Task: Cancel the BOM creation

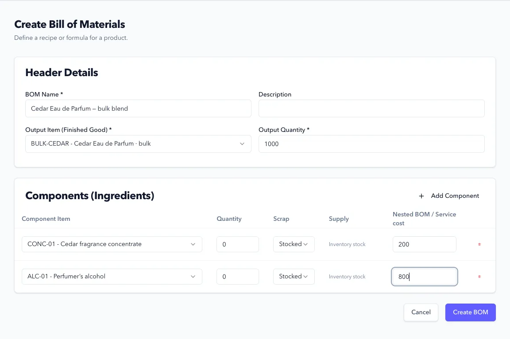Action: [x=421, y=312]
